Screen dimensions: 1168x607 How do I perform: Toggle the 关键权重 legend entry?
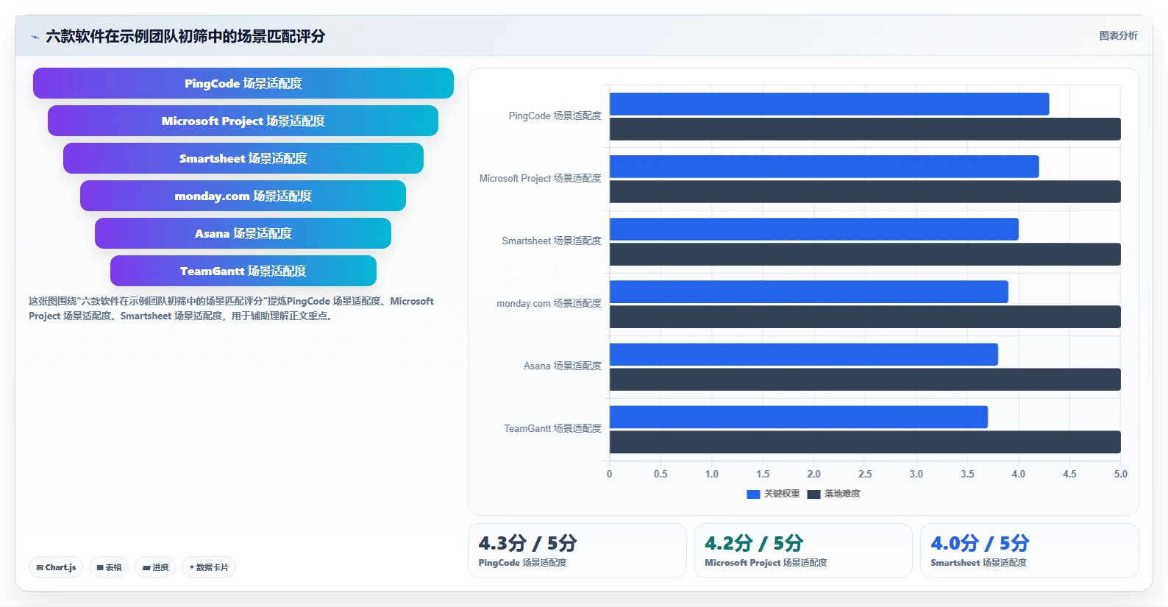point(773,494)
